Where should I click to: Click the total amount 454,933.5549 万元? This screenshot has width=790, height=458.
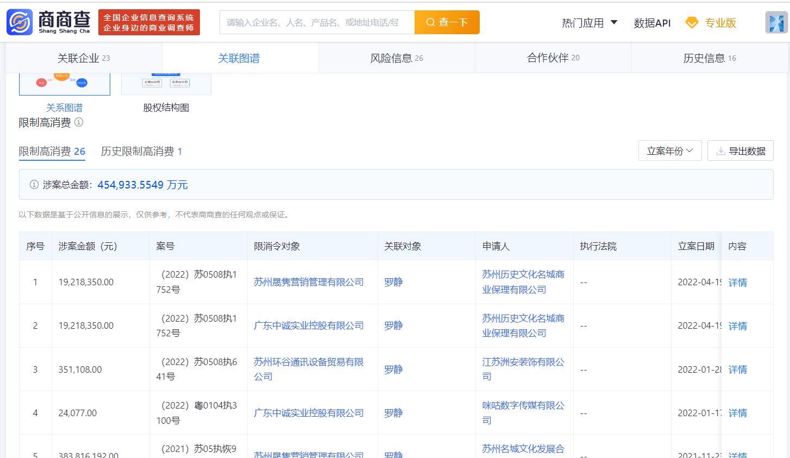(143, 185)
